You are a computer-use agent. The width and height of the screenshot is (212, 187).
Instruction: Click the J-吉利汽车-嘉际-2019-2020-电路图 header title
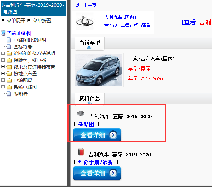(x=34, y=8)
